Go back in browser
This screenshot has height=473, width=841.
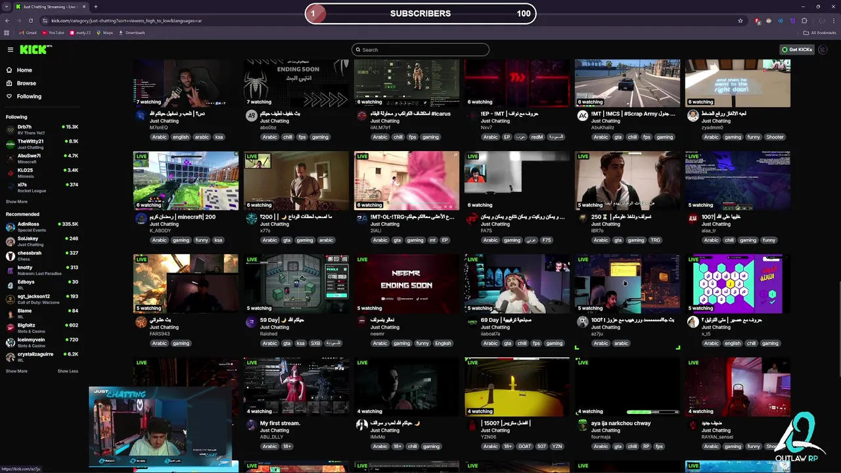[7, 20]
